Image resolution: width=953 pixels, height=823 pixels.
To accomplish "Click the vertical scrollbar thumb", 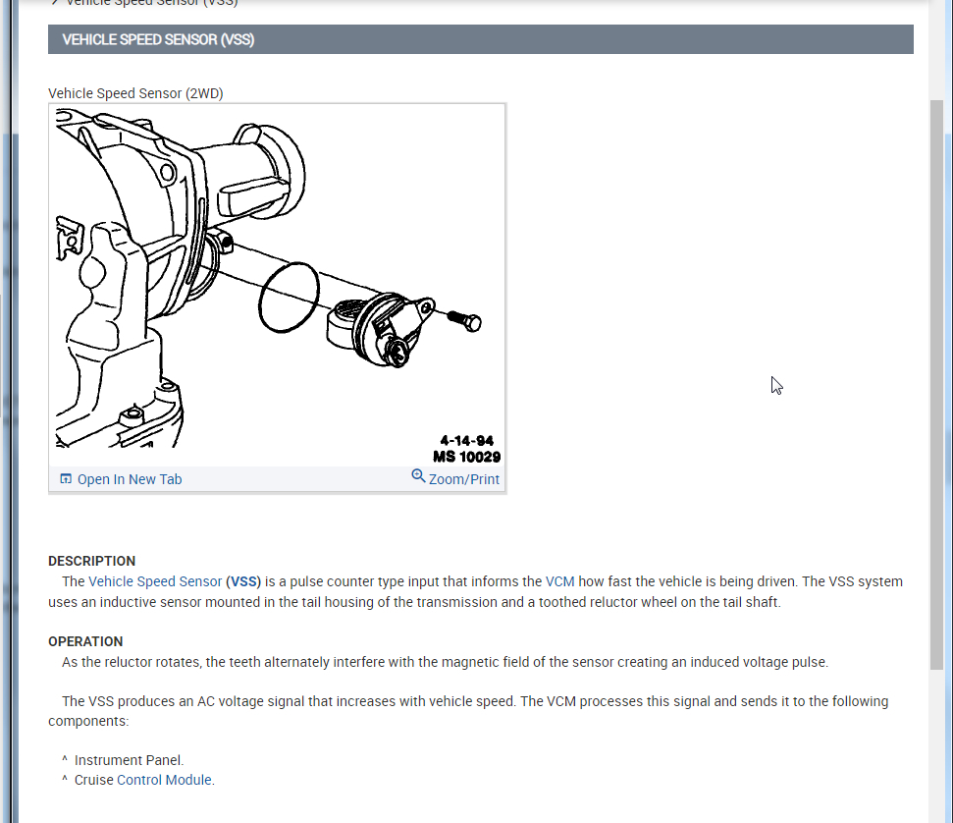I will point(936,384).
